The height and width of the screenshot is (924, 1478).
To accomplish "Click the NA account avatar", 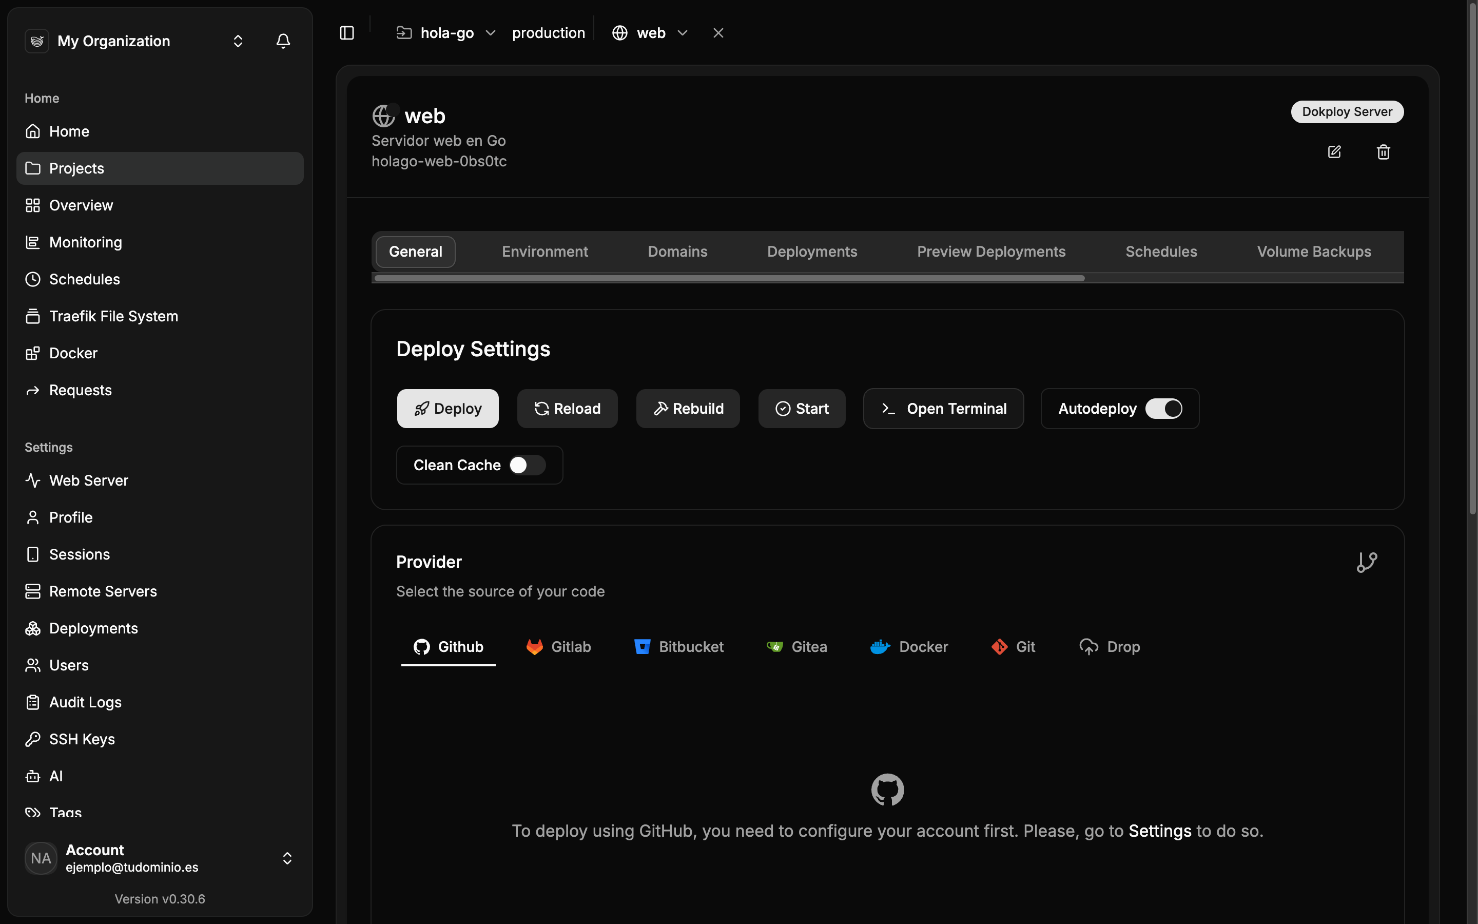I will click(41, 858).
